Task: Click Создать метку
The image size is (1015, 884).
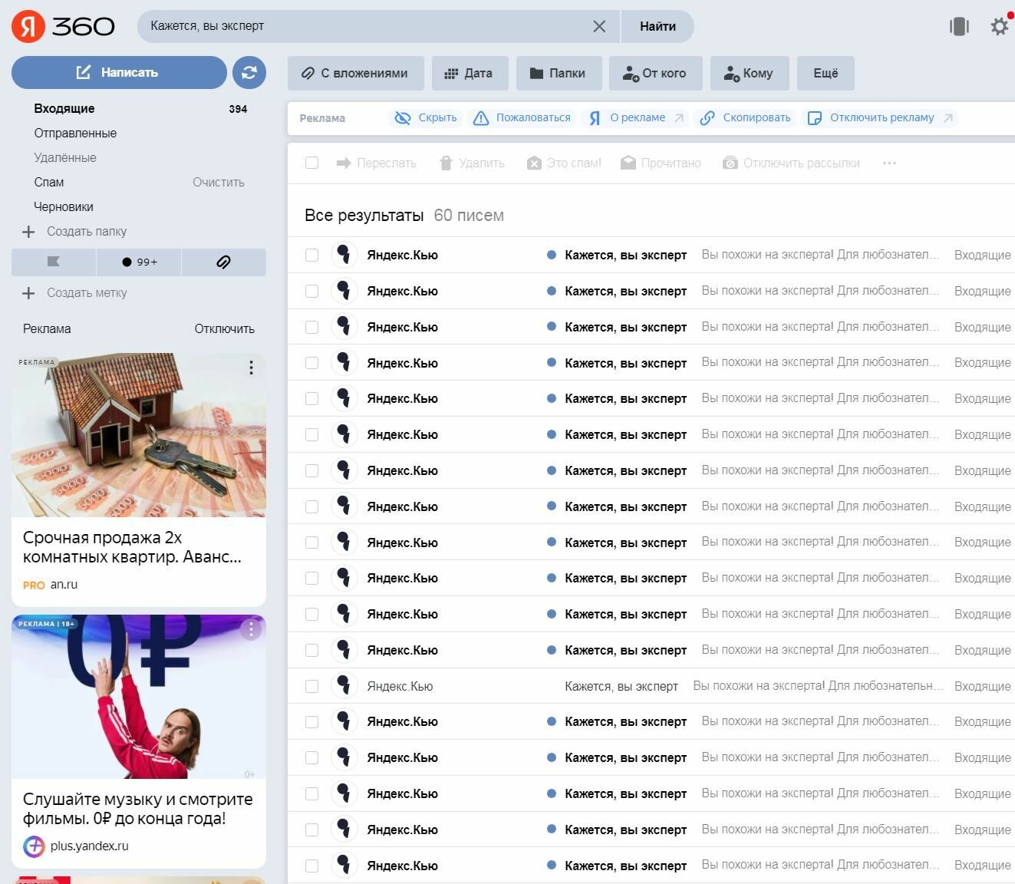Action: 75,292
